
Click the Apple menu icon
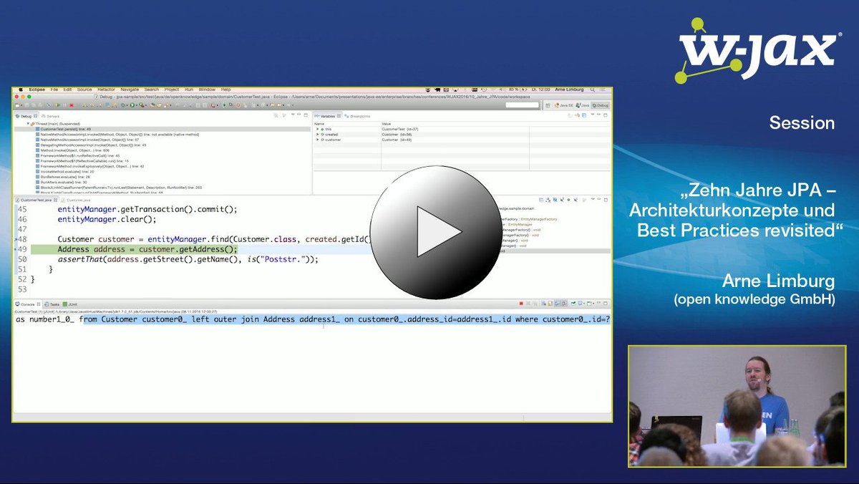click(21, 89)
